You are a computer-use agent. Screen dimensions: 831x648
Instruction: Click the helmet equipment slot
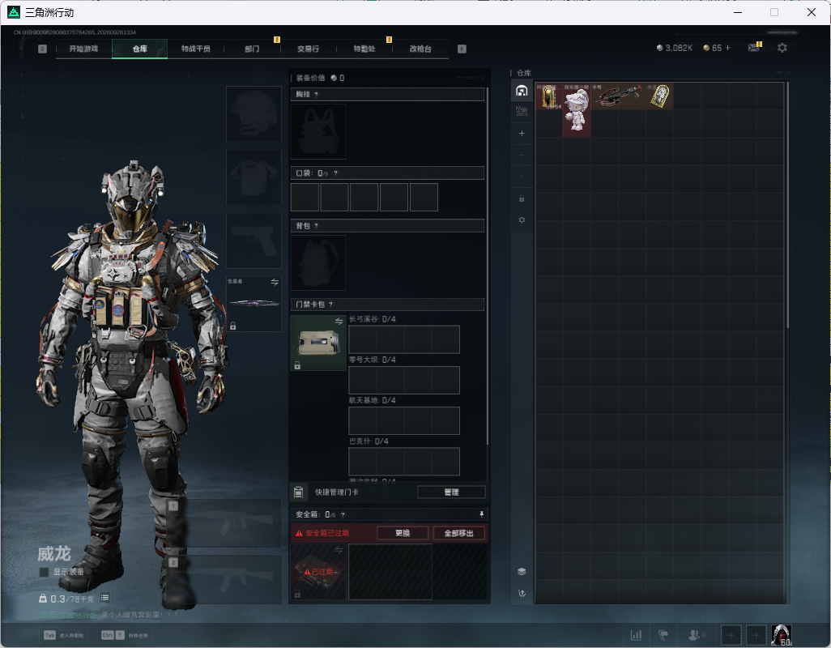(x=254, y=114)
